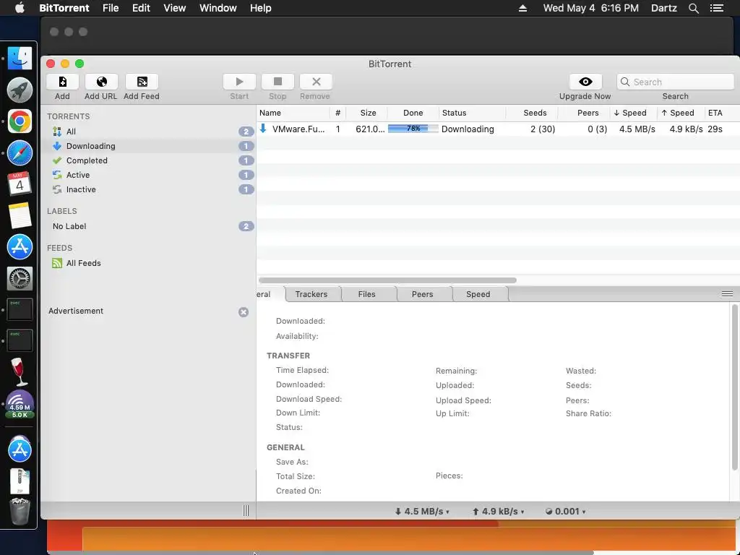740x555 pixels.
Task: Open Google Chrome from the Dock
Action: tap(20, 121)
